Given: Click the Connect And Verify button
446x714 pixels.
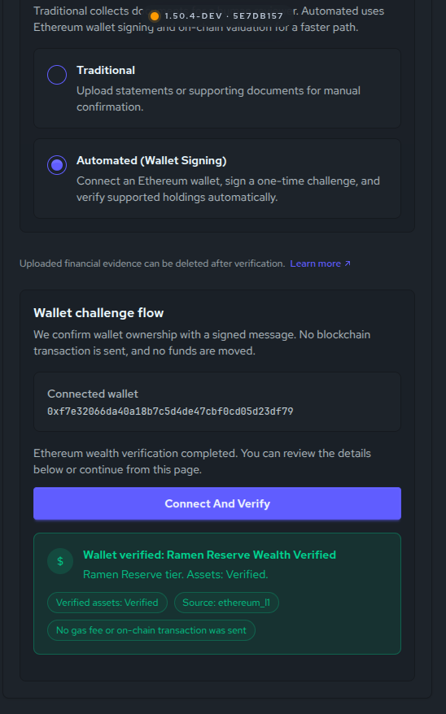Looking at the screenshot, I should pyautogui.click(x=217, y=503).
